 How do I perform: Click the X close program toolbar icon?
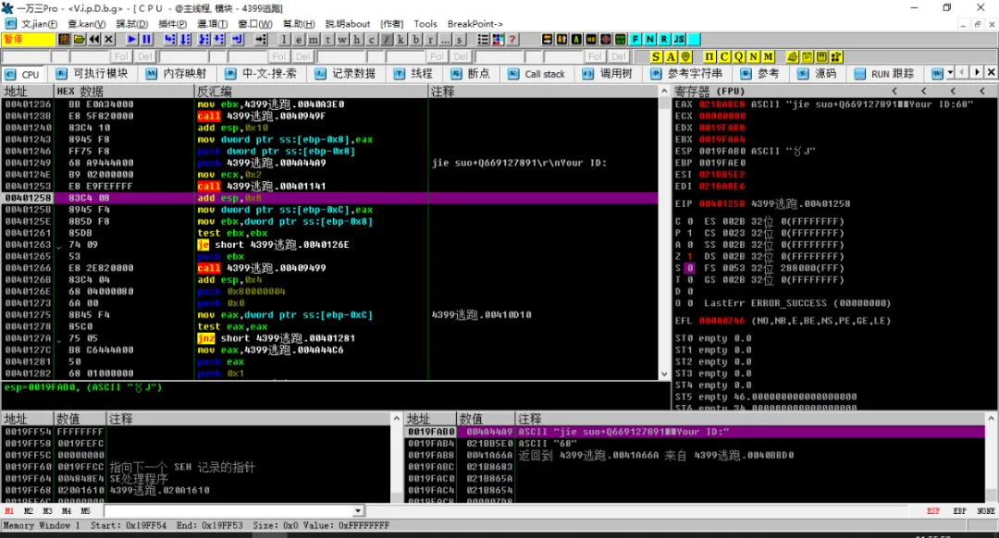click(108, 40)
